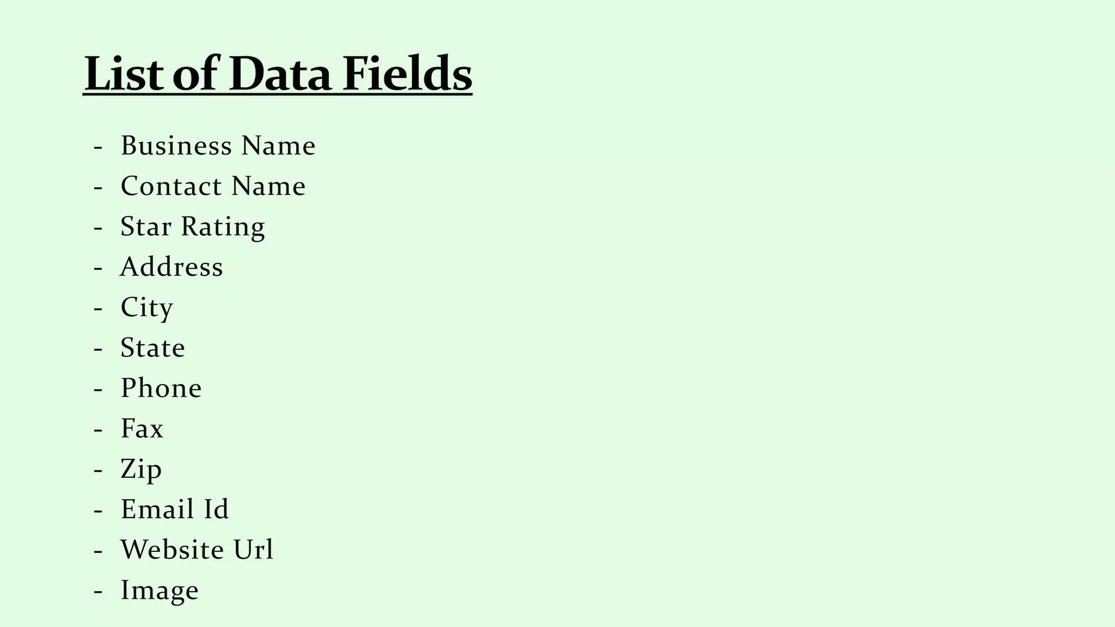Click the List of Data Fields title
This screenshot has width=1115, height=627.
click(x=278, y=73)
